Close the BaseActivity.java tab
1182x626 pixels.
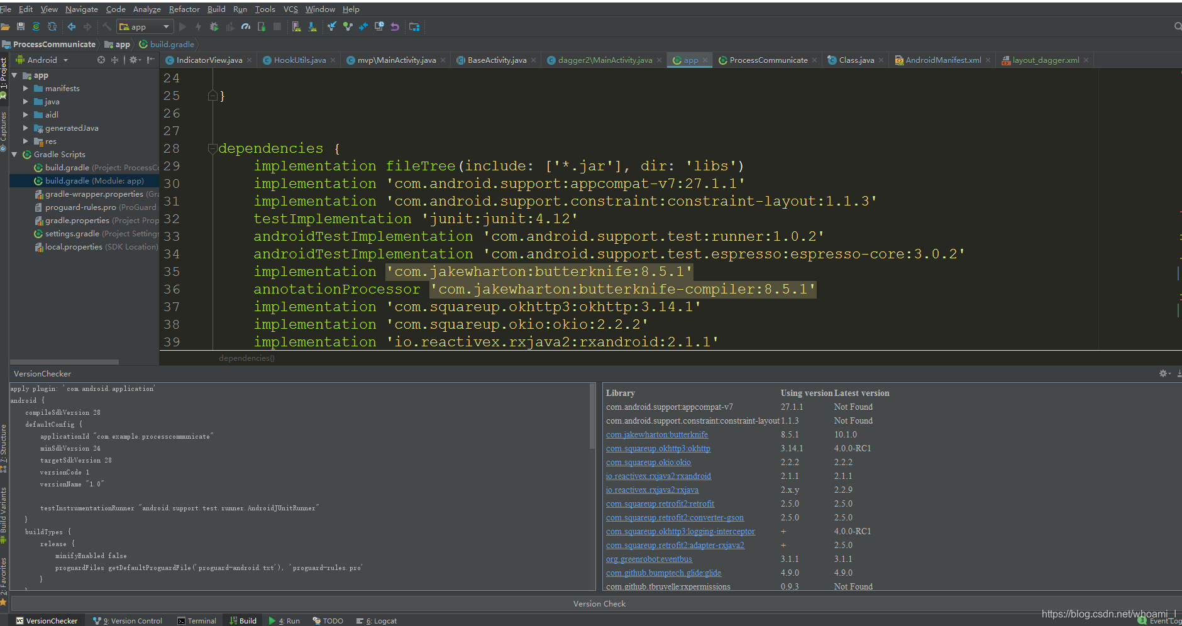[x=533, y=60]
